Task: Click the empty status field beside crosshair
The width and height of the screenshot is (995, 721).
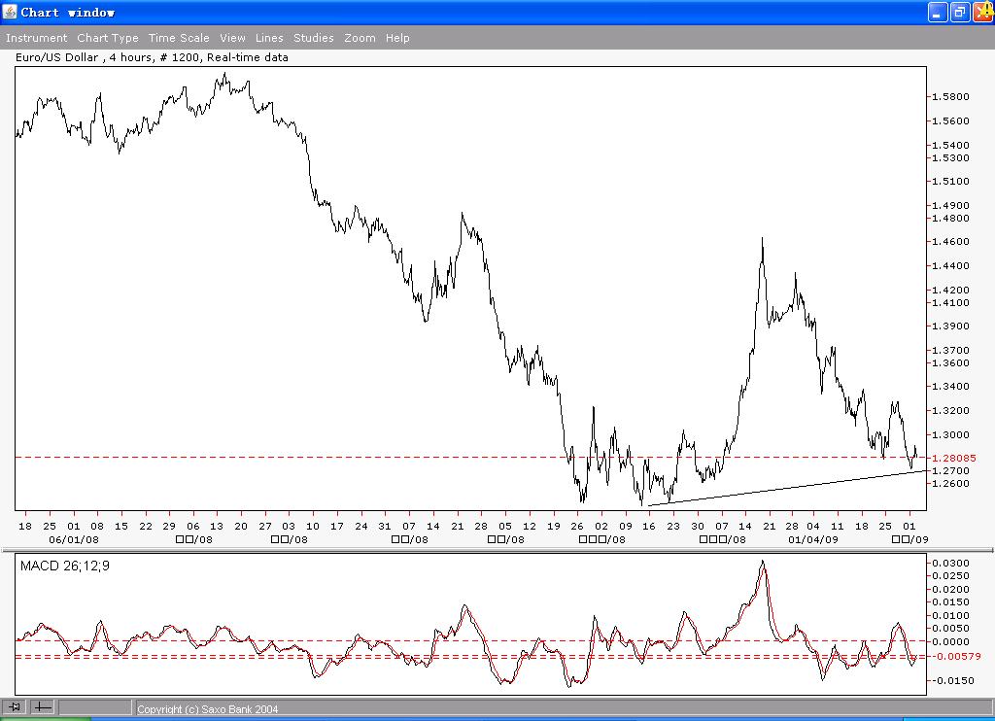Action: click(95, 706)
